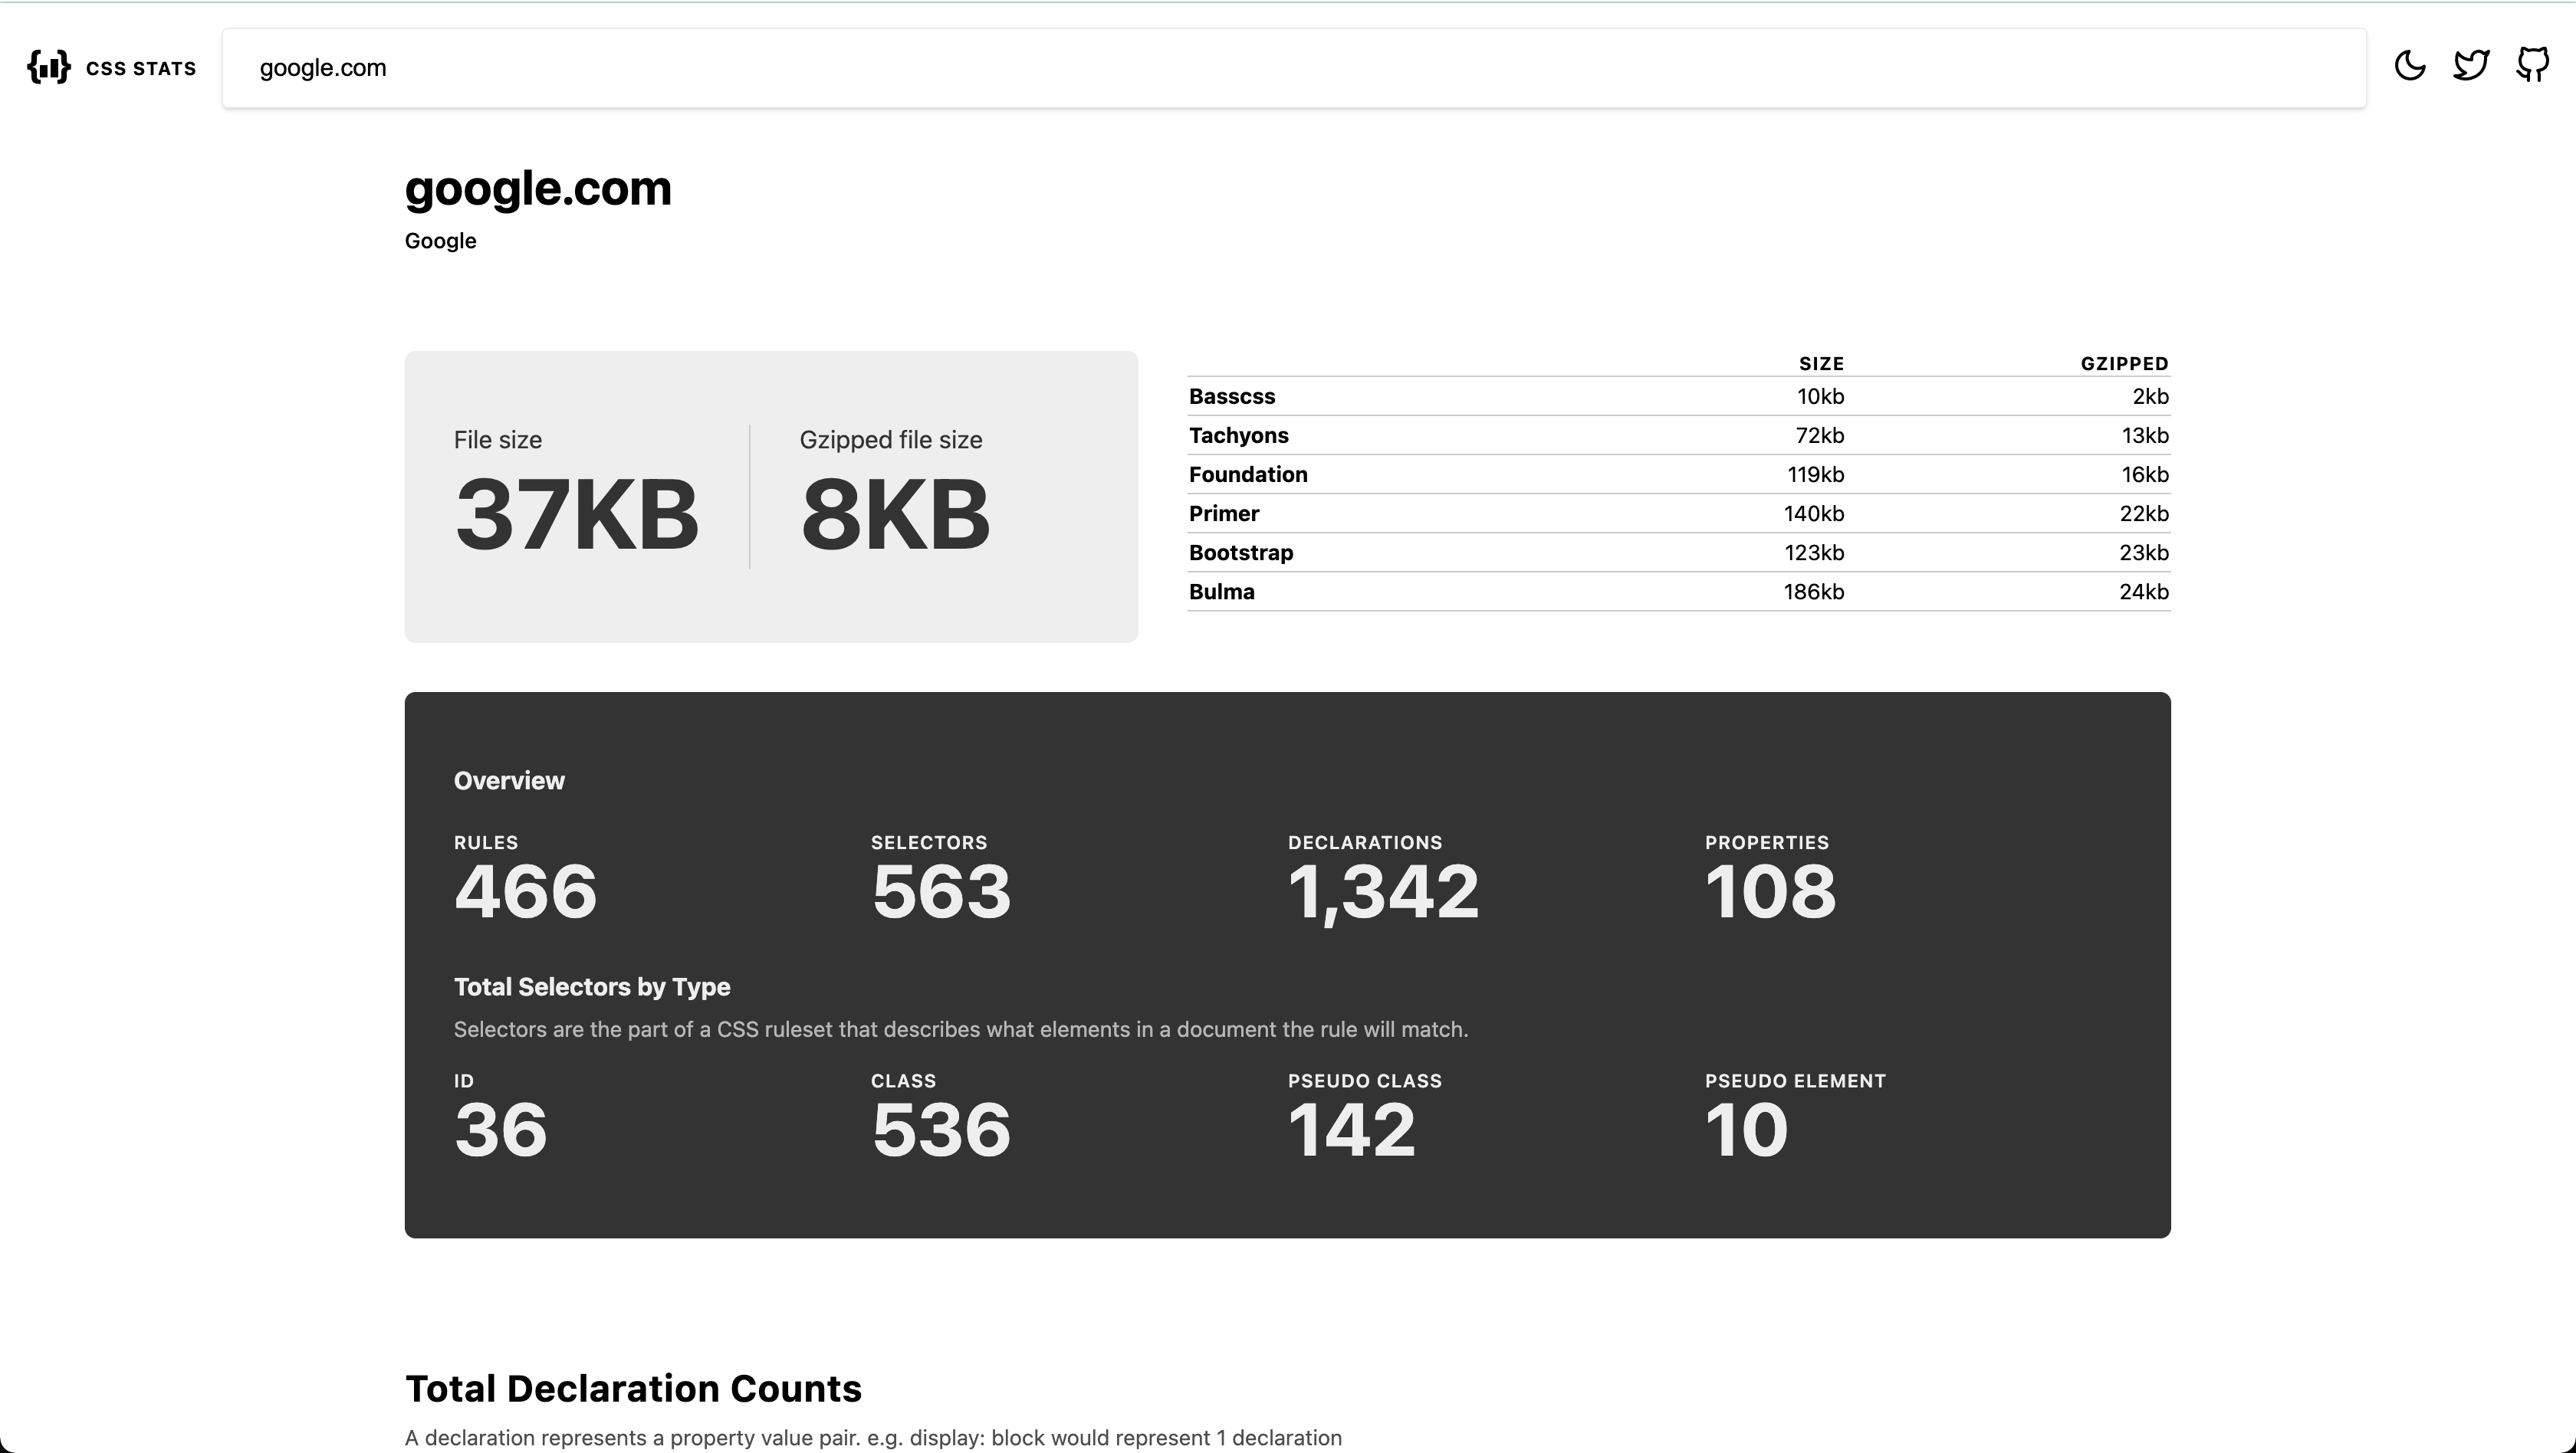Click the selectors description sentence
The height and width of the screenshot is (1453, 2576).
click(x=961, y=1029)
